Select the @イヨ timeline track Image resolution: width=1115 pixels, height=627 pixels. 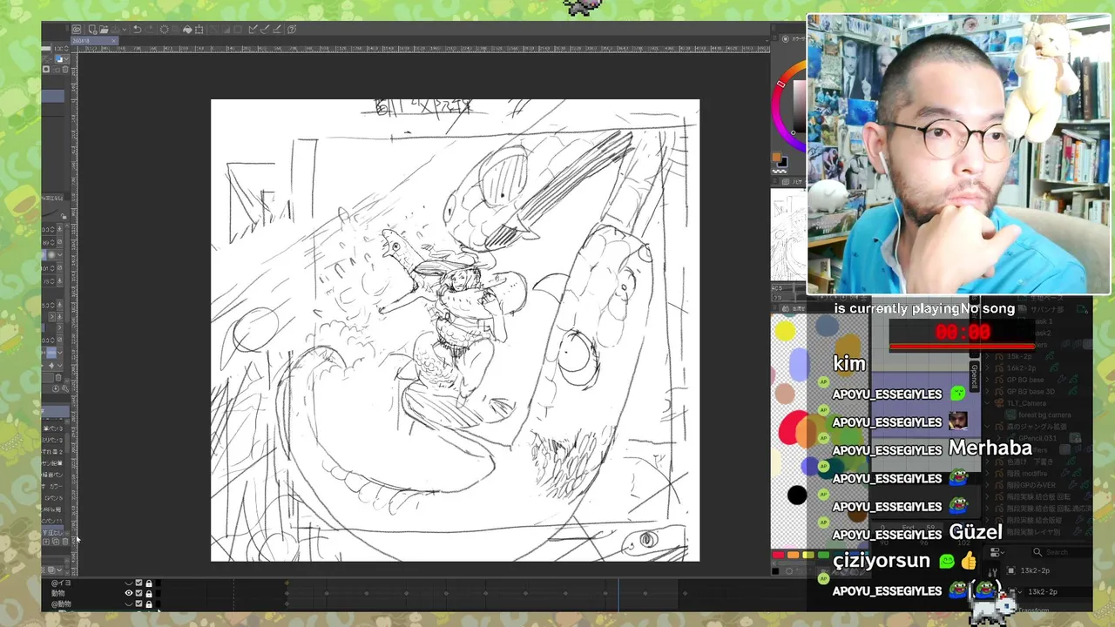coord(61,583)
